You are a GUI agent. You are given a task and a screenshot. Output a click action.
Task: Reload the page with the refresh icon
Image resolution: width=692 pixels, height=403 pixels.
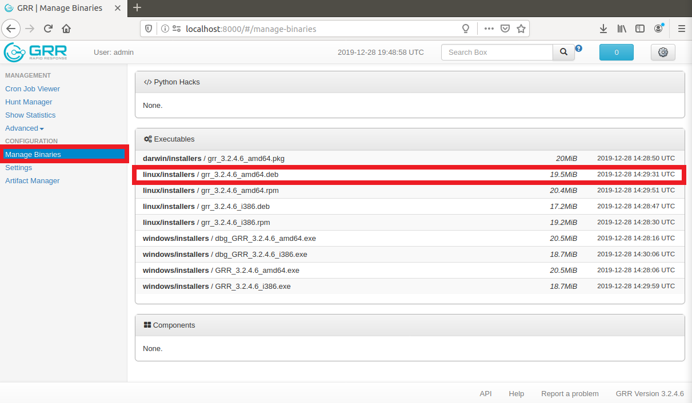point(48,29)
